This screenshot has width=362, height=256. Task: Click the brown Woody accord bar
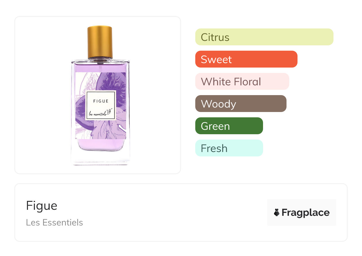click(x=240, y=104)
